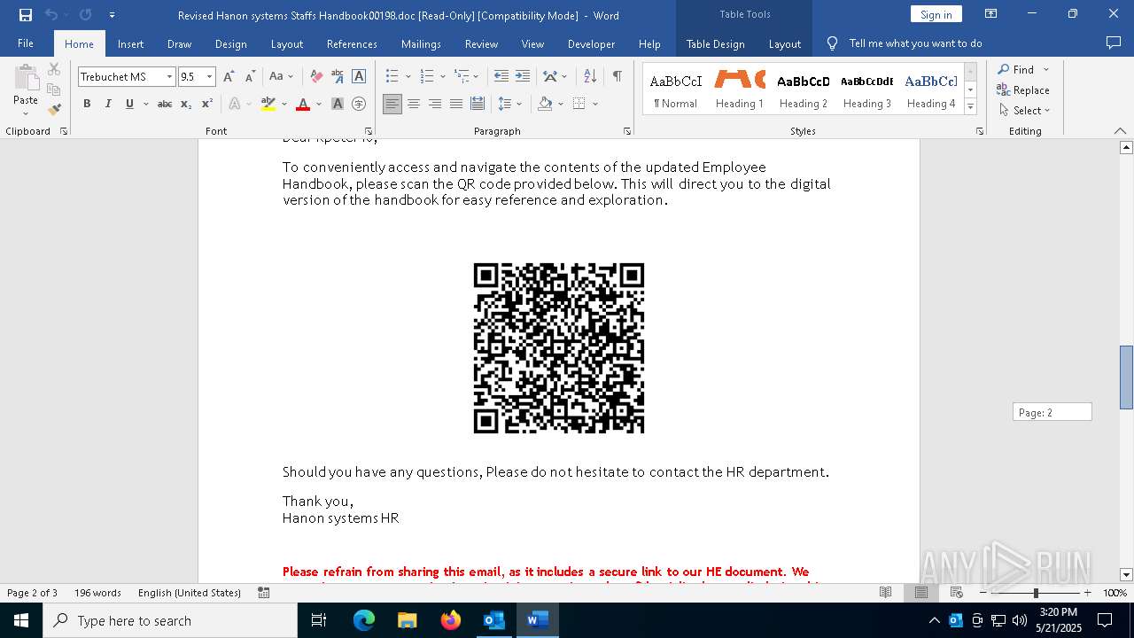Expand the Bullets list dropdown
Screen dimensions: 1134x638
pyautogui.click(x=408, y=77)
